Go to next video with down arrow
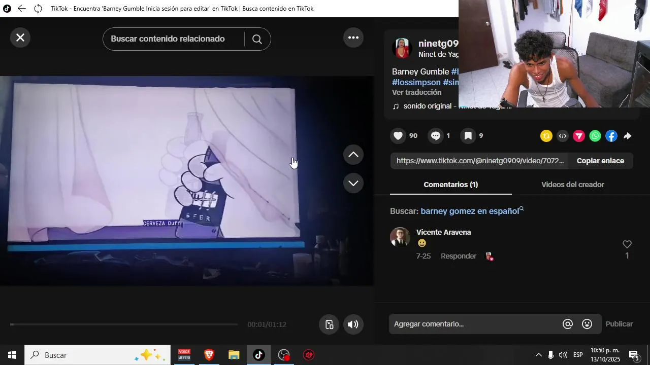The width and height of the screenshot is (650, 365). (353, 183)
